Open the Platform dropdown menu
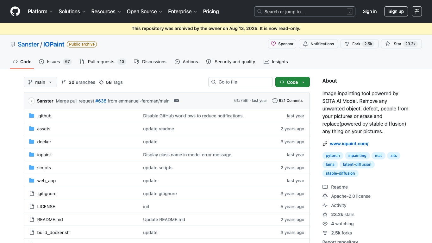The width and height of the screenshot is (432, 243). [x=40, y=11]
